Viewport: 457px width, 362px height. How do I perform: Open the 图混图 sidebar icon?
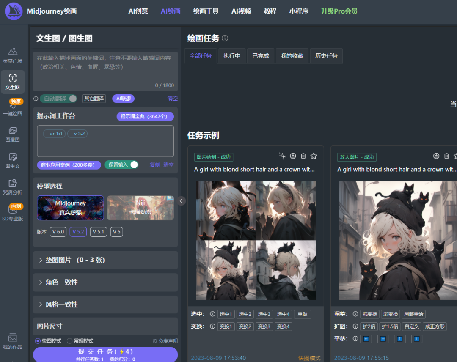click(13, 134)
